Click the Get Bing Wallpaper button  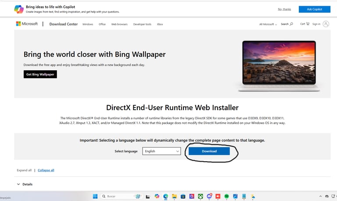(40, 74)
